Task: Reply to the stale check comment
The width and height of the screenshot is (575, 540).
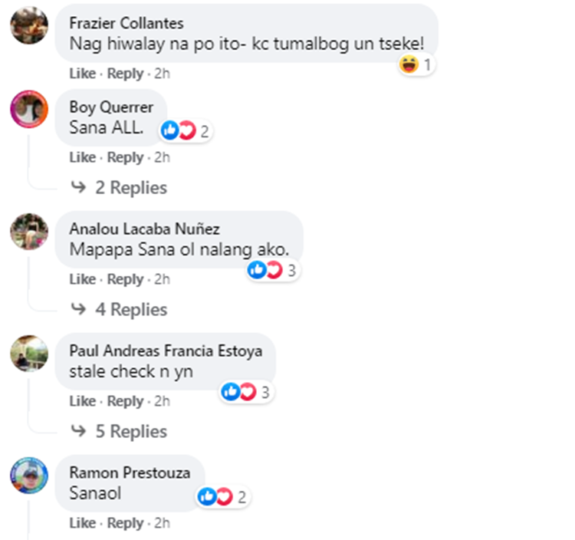Action: point(125,401)
